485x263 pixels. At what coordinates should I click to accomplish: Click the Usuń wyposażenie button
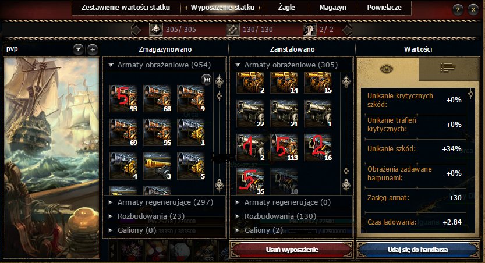pos(292,250)
